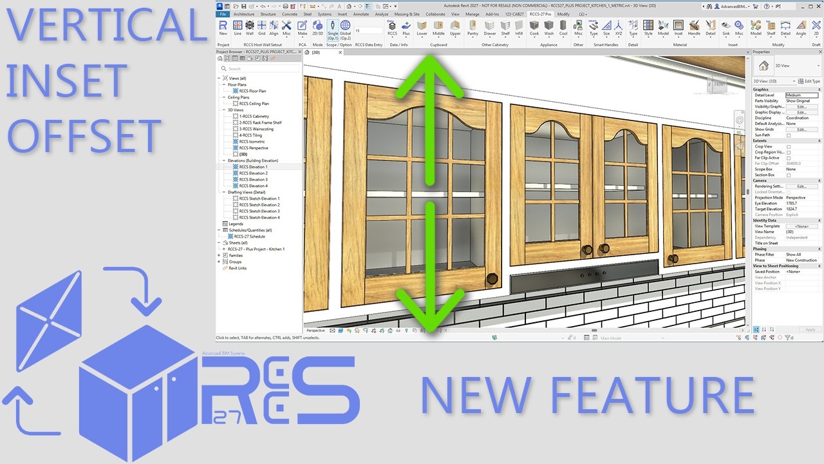Select Single (Op.1) scope option
The width and height of the screenshot is (824, 464).
[332, 29]
